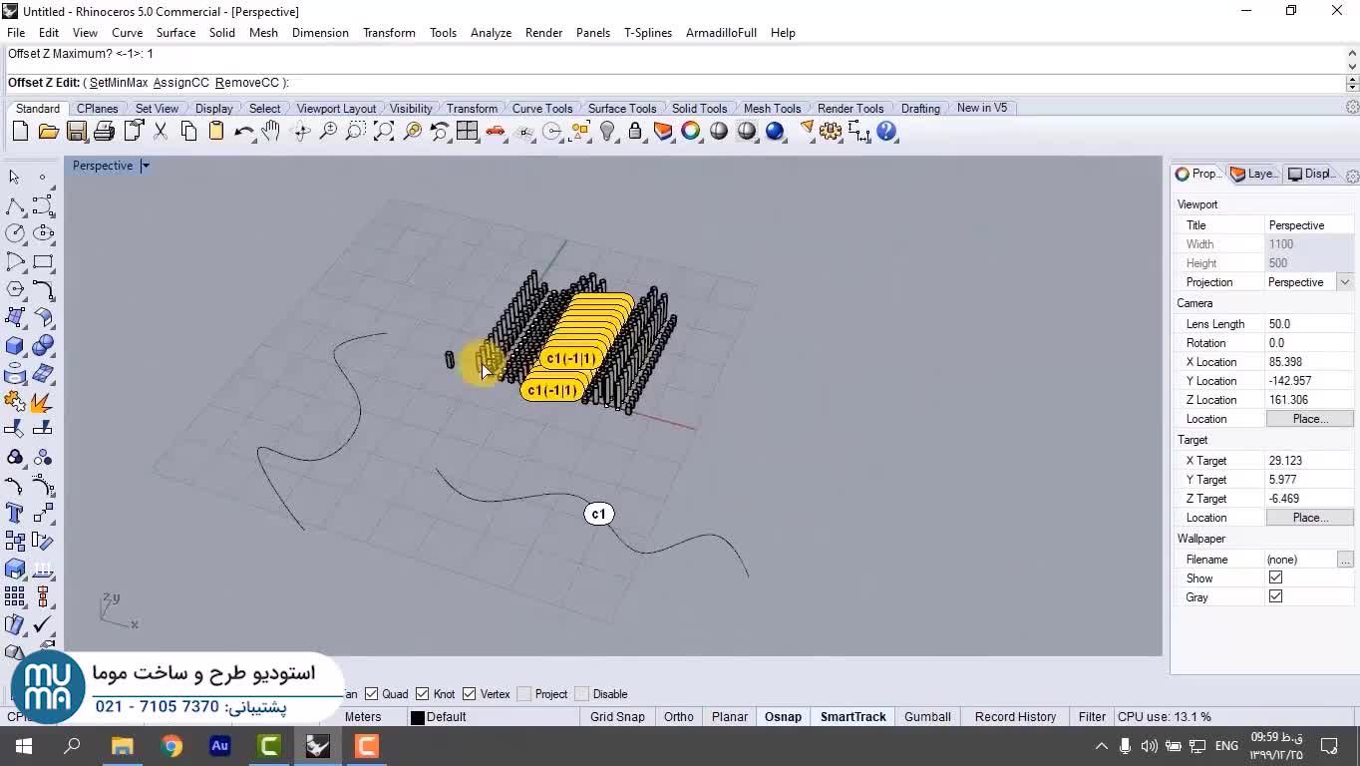Click the Lens Length value field
This screenshot has width=1360, height=766.
pos(1308,324)
